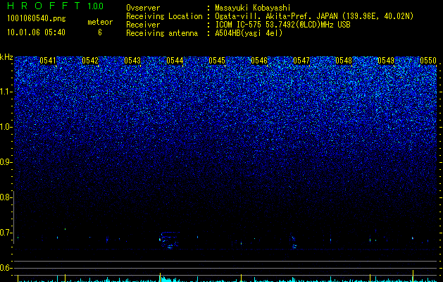Click the 0.8 kHz axis label

(x=6, y=197)
